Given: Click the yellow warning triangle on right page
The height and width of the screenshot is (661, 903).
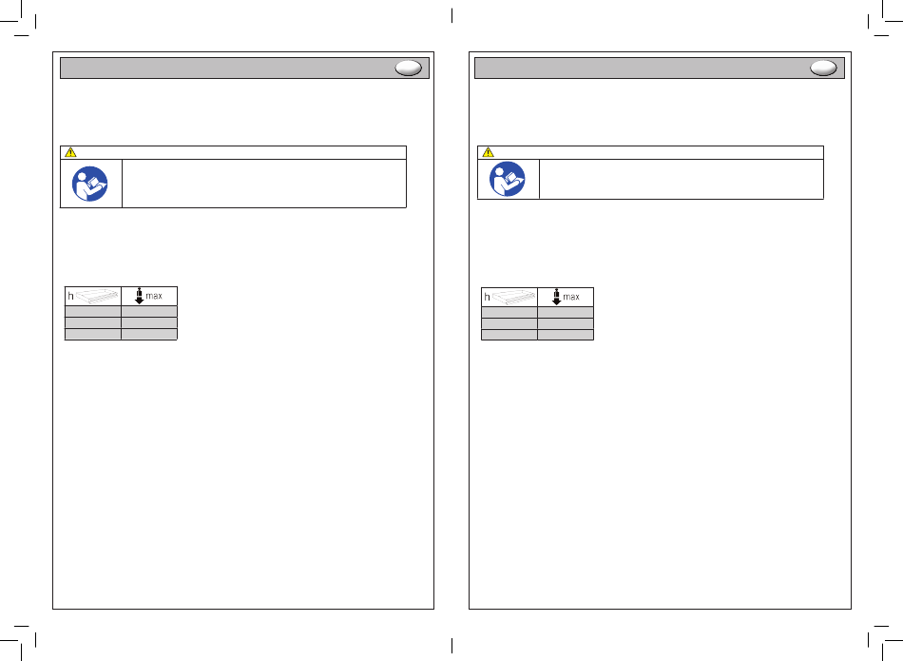Looking at the screenshot, I should (x=488, y=152).
